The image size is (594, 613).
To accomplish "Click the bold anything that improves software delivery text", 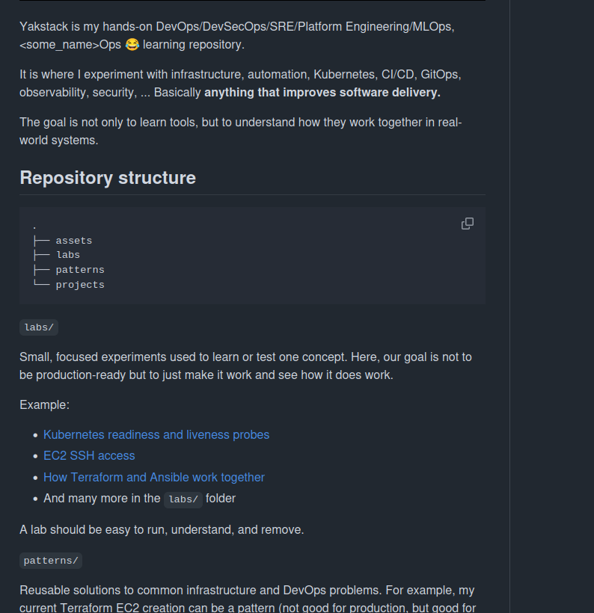I will coord(322,93).
